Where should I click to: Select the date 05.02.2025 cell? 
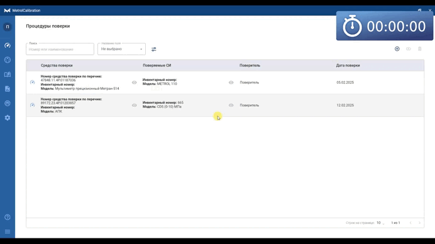click(345, 82)
